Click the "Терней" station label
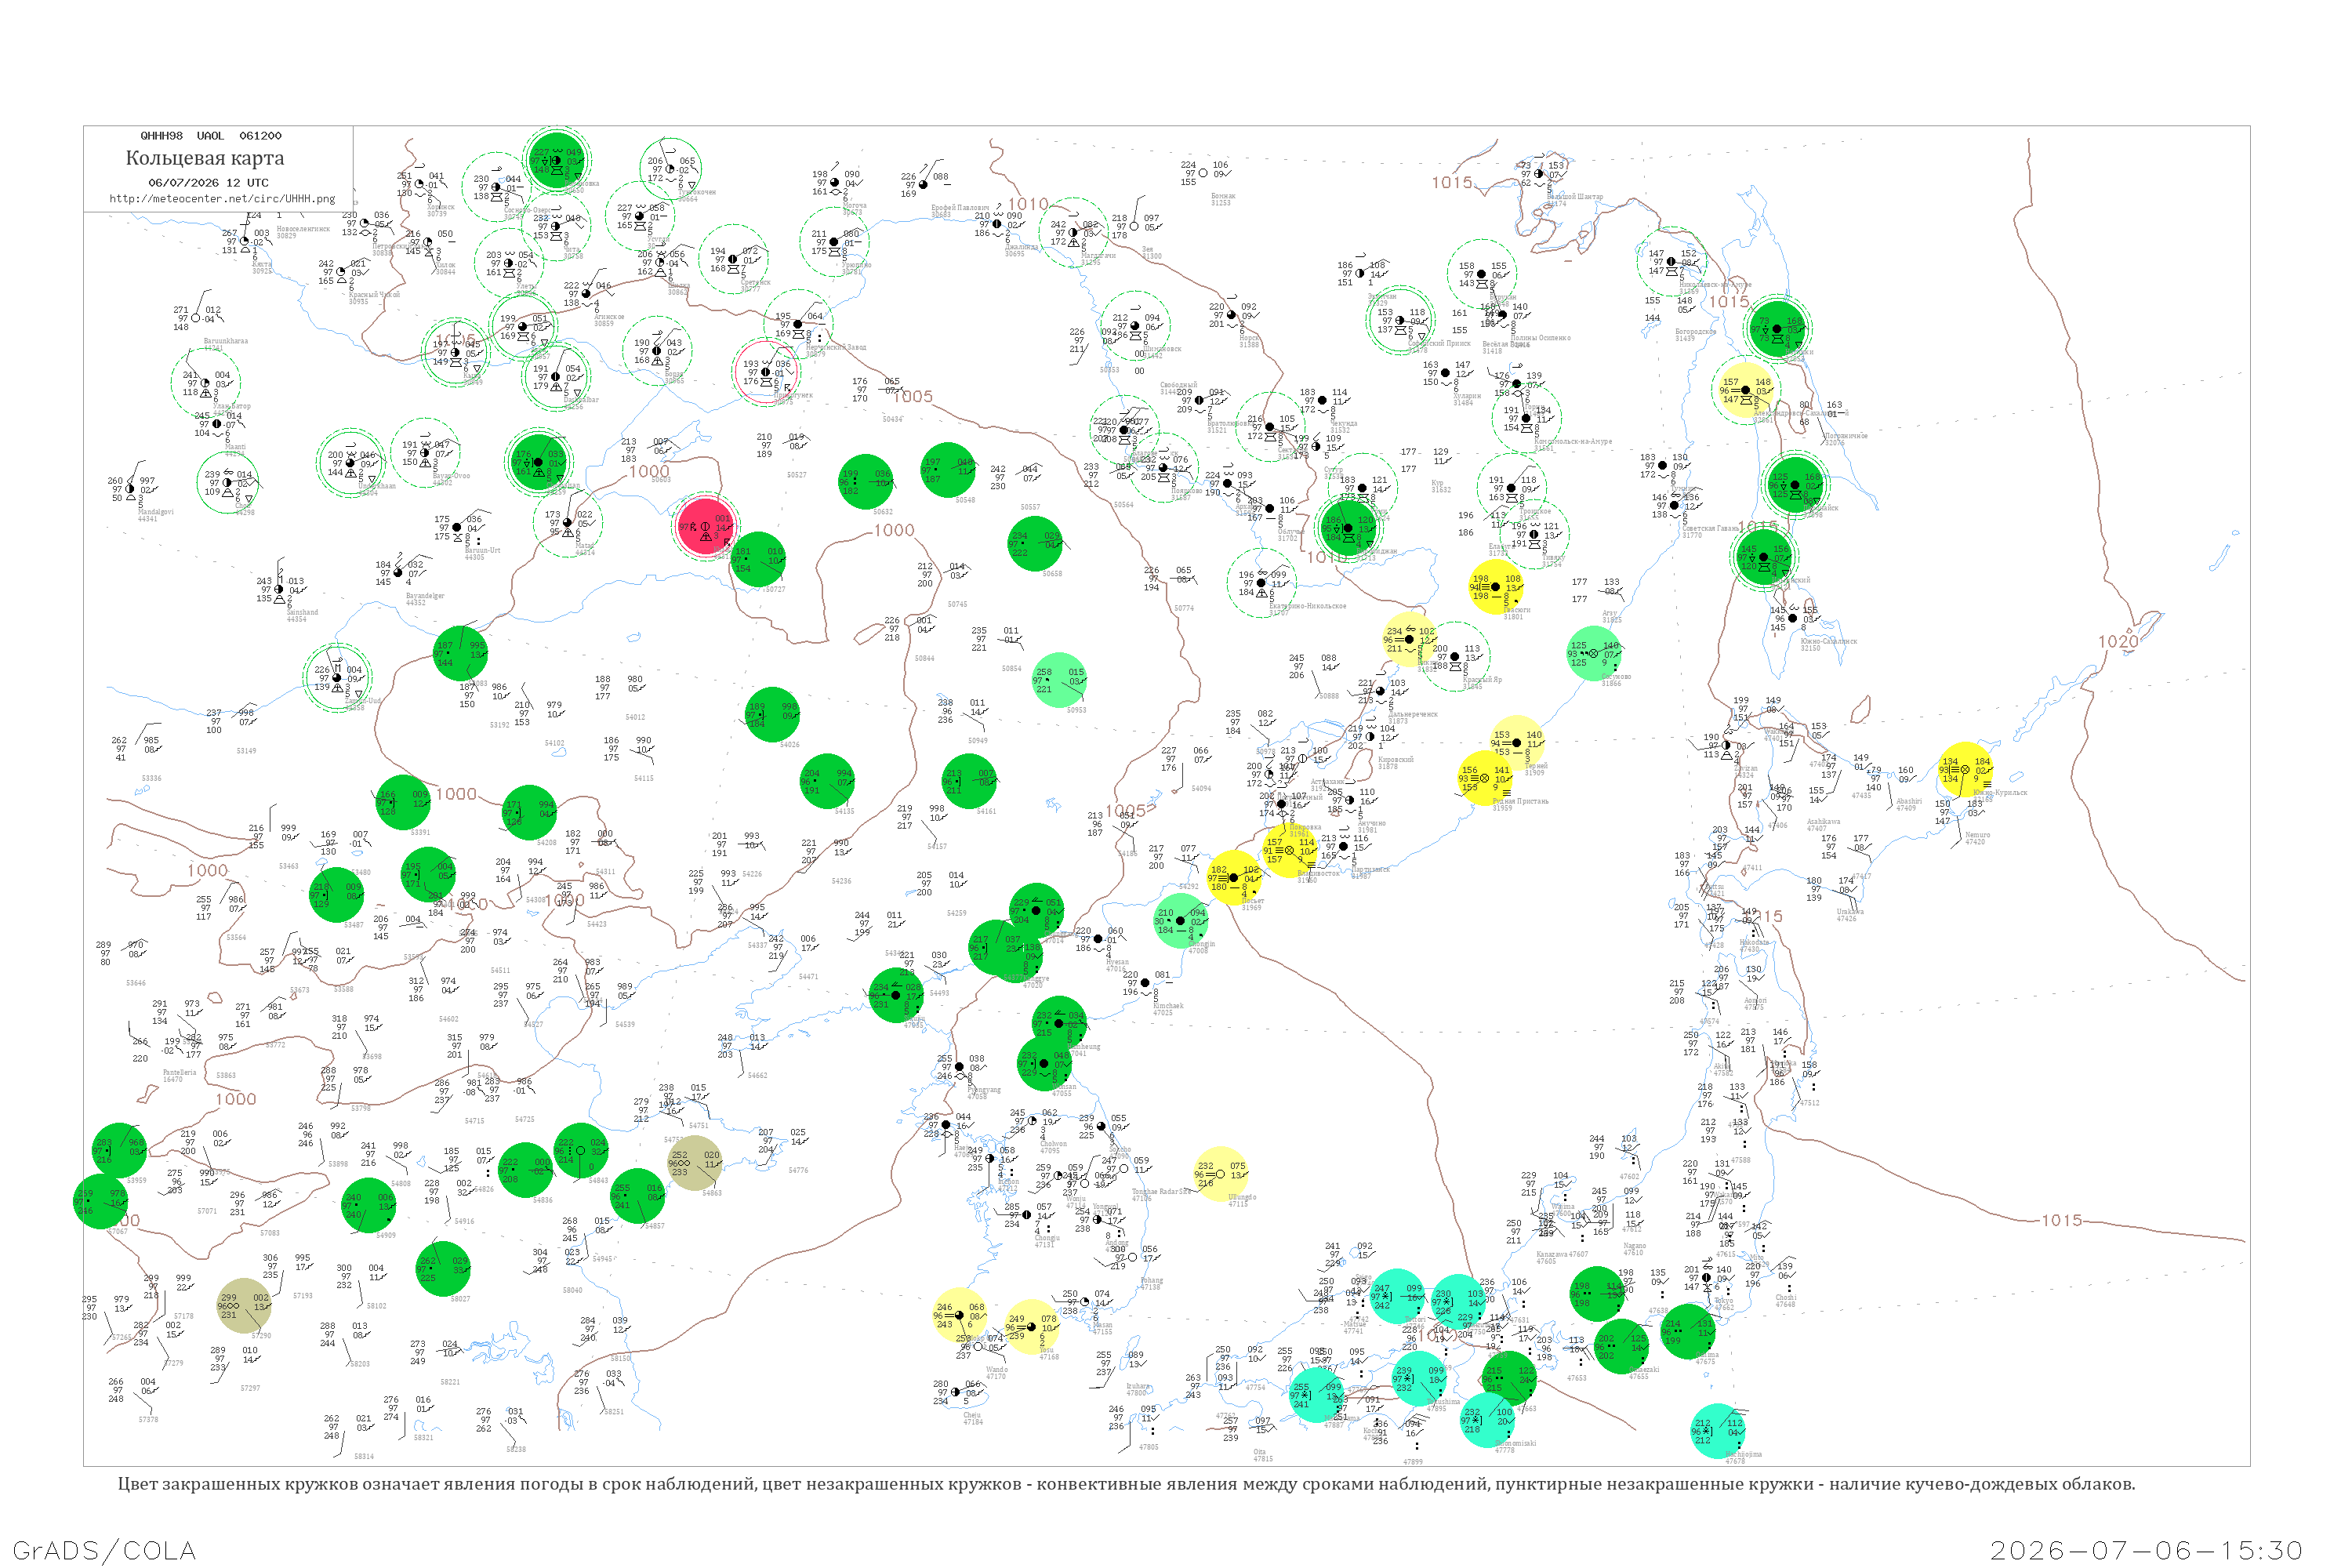 [1536, 766]
